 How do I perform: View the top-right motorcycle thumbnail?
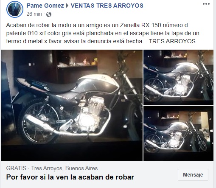click(178, 77)
